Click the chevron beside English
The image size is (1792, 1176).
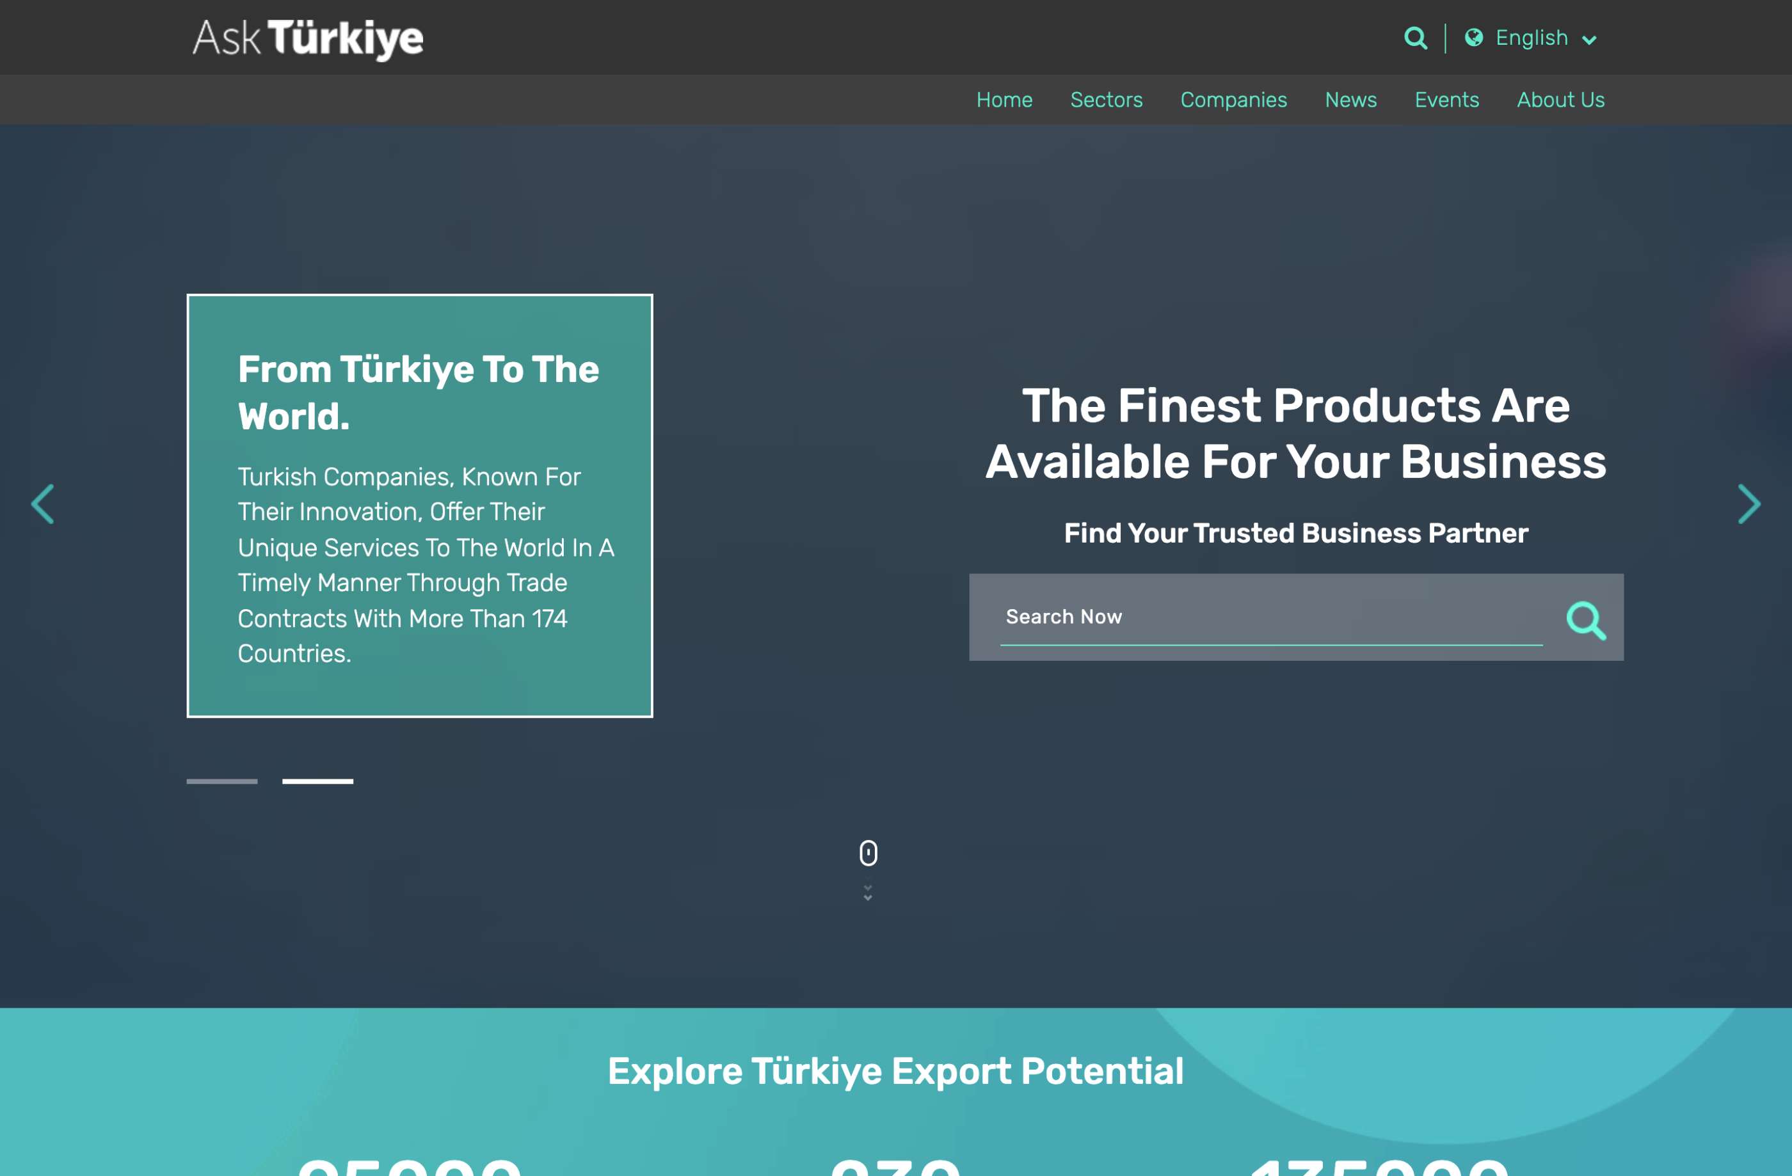point(1588,40)
